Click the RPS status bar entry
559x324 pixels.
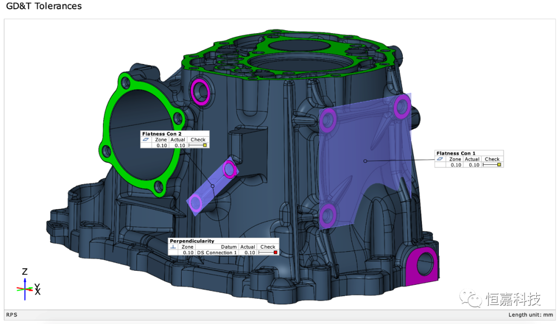point(12,315)
